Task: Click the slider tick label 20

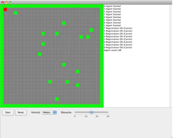Action: coord(97,116)
